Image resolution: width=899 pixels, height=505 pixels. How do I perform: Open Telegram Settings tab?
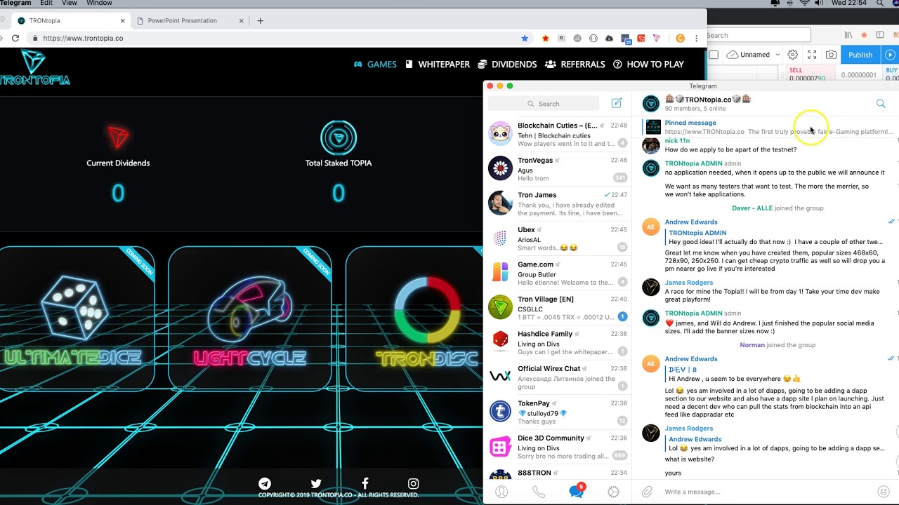pyautogui.click(x=613, y=492)
